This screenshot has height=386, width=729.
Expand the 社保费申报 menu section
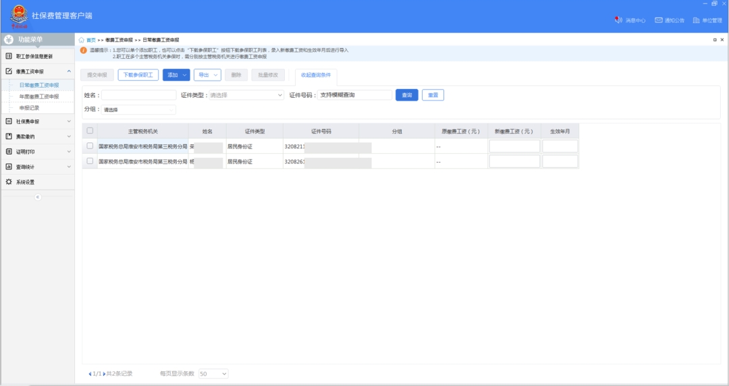point(37,121)
